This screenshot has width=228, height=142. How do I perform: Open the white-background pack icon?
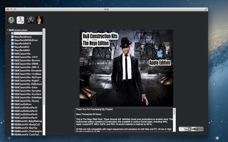click(x=20, y=20)
